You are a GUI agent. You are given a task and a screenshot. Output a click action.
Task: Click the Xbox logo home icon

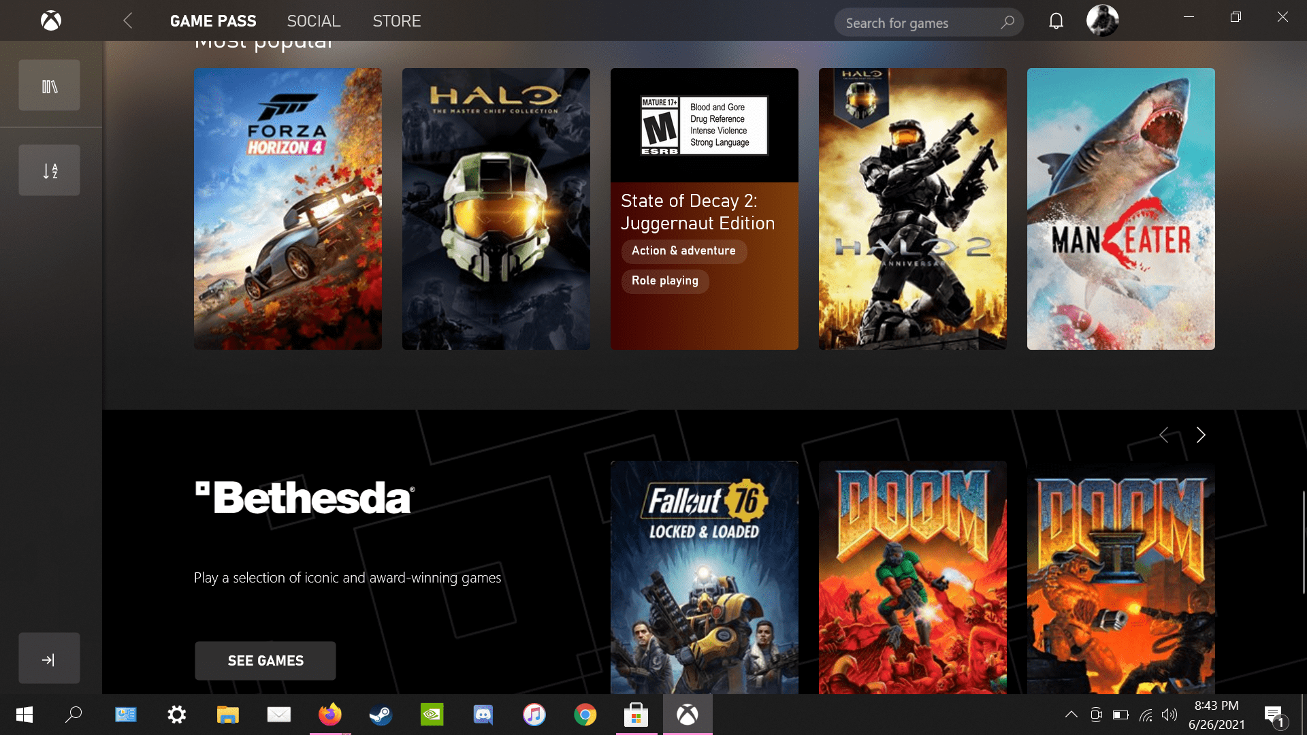click(51, 21)
